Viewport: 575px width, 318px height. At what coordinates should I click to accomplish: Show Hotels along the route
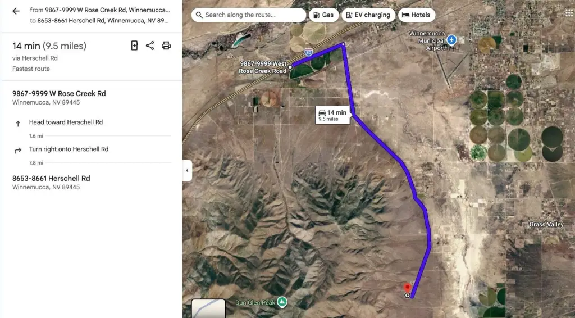click(x=417, y=15)
